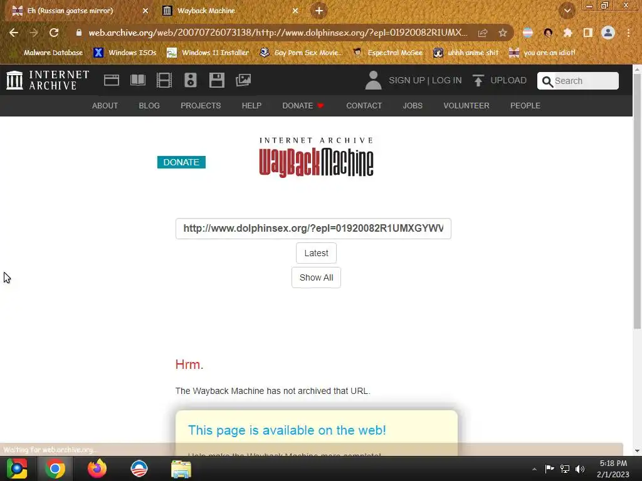642x481 pixels.
Task: Open the Web archive icon in the navbar
Action: click(112, 80)
